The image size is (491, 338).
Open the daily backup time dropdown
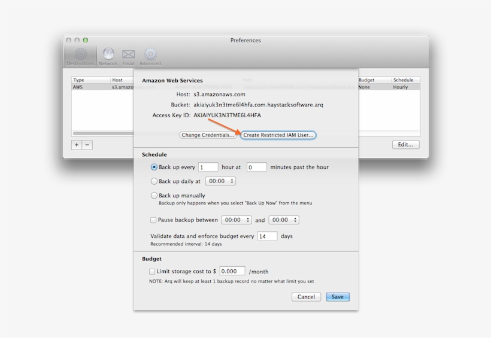click(x=220, y=181)
